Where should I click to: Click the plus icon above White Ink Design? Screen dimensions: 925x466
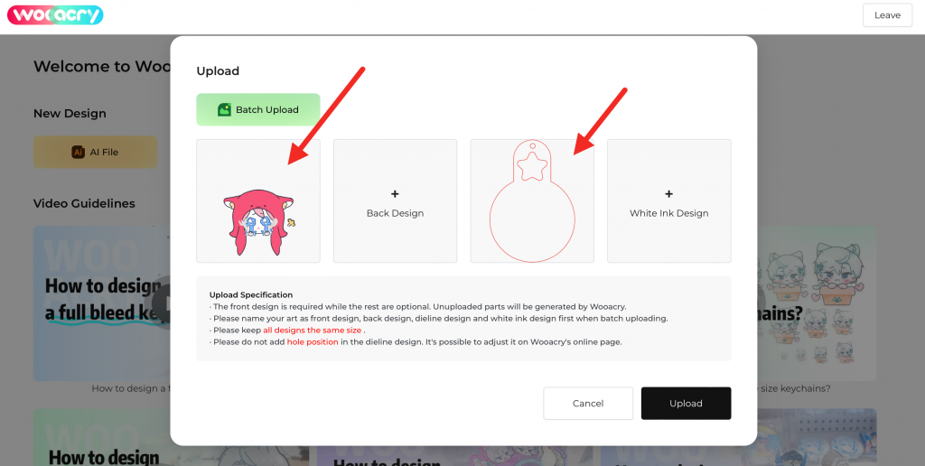click(668, 194)
